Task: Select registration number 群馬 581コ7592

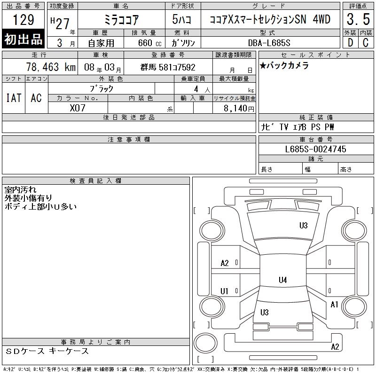Action: [168, 67]
